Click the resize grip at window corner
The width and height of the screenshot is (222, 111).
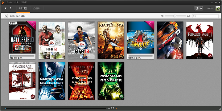point(220,109)
